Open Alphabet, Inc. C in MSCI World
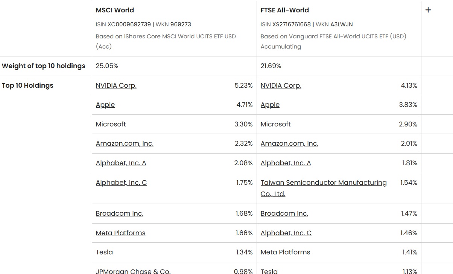The width and height of the screenshot is (453, 274). click(x=121, y=183)
